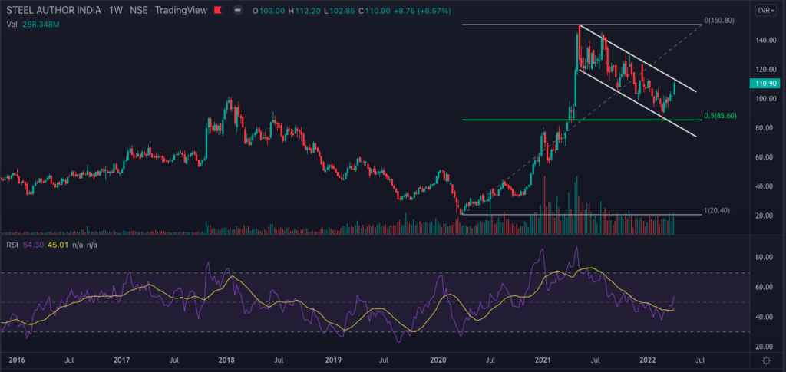The height and width of the screenshot is (372, 786).
Task: Open the INR currency dropdown
Action: pos(767,10)
